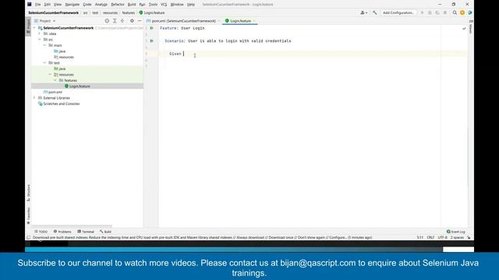Open the Tools menu
Screen dimensions: 499x280
pos(153,5)
